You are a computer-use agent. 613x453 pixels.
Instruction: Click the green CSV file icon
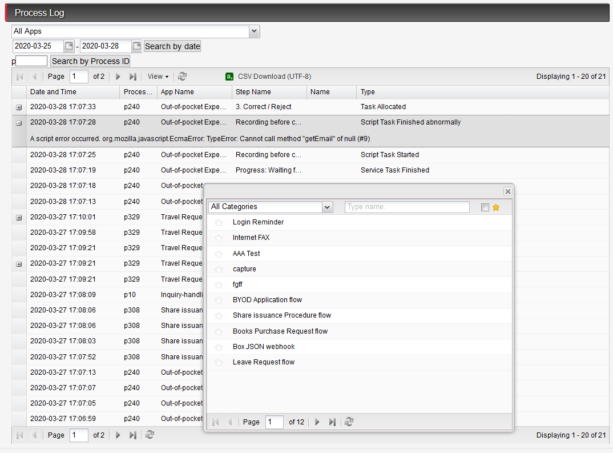(x=229, y=76)
